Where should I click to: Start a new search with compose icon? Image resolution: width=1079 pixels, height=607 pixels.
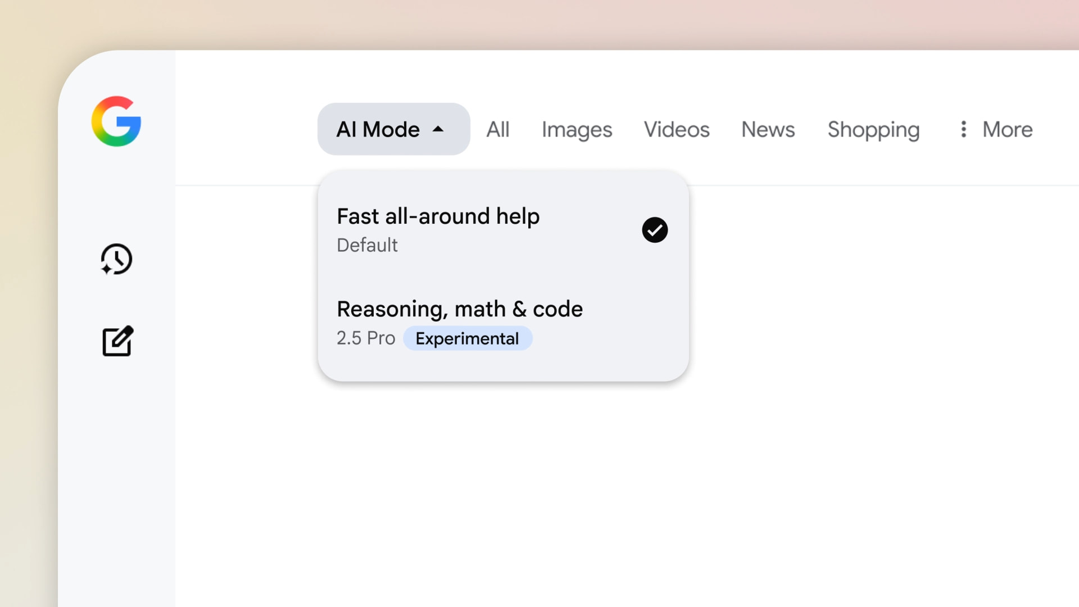point(117,341)
